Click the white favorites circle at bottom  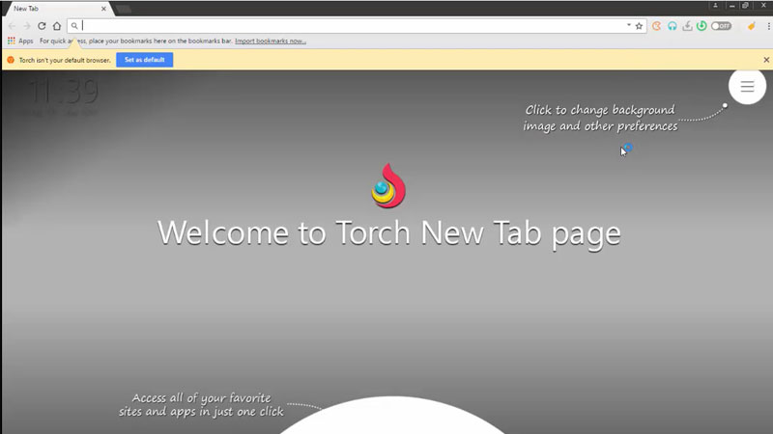pyautogui.click(x=393, y=416)
